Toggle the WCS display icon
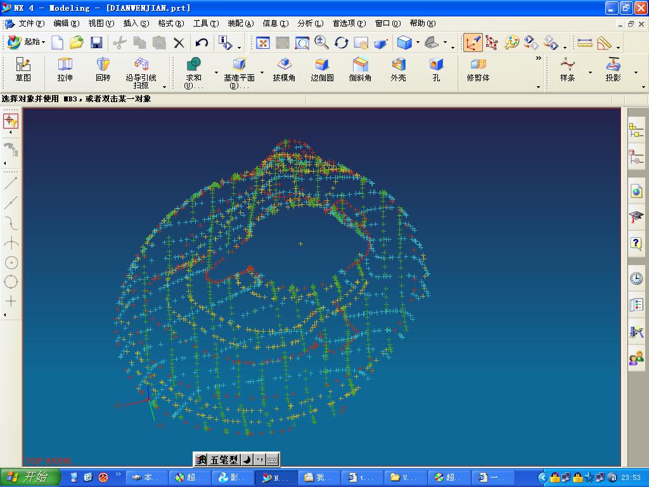This screenshot has height=487, width=649. pyautogui.click(x=472, y=42)
